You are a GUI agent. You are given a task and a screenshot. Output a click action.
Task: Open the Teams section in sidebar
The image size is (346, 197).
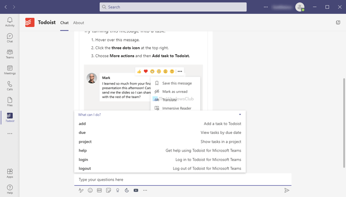coord(10,54)
